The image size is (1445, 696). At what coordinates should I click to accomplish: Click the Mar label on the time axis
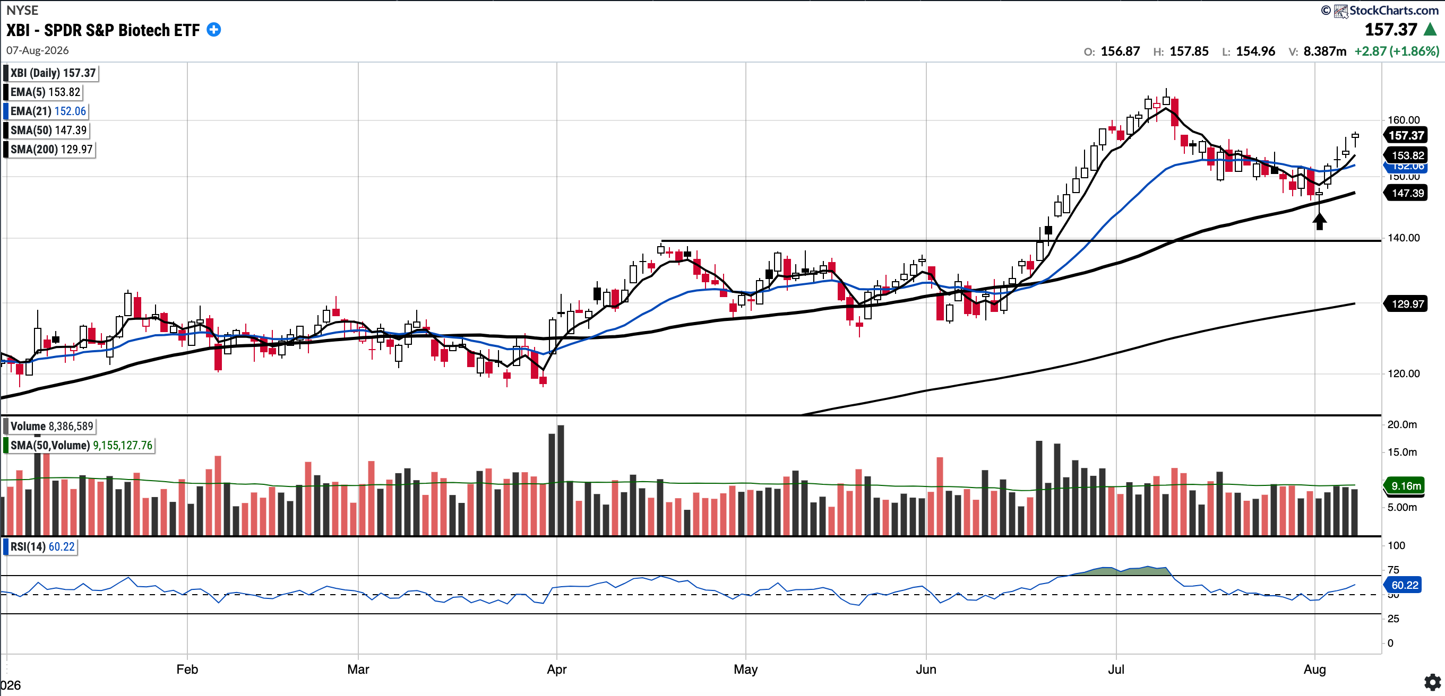click(x=358, y=669)
